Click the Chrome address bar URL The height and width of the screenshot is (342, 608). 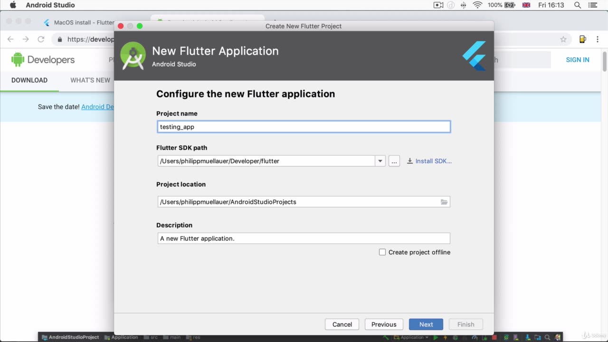(91, 39)
